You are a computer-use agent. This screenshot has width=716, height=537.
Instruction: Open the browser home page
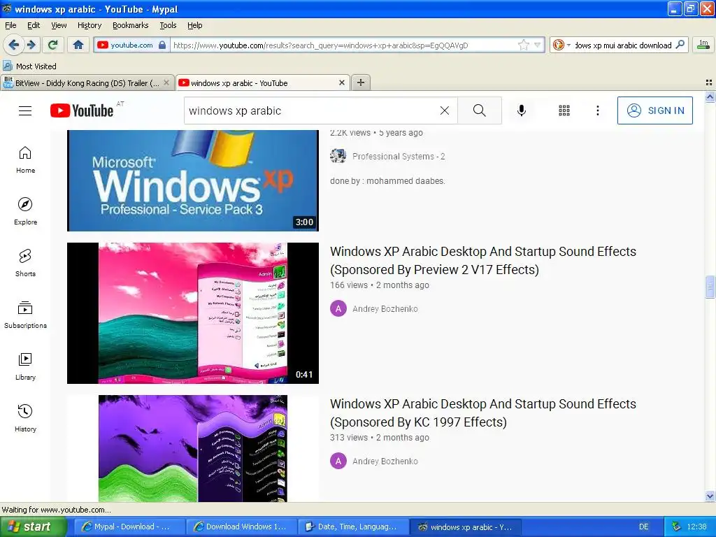pos(78,45)
